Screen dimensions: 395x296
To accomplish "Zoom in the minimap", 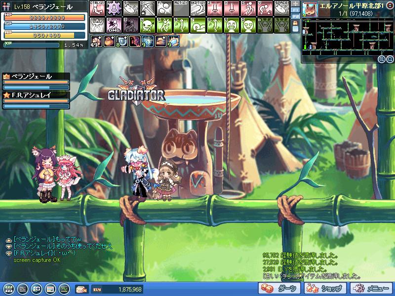I will tap(382, 60).
